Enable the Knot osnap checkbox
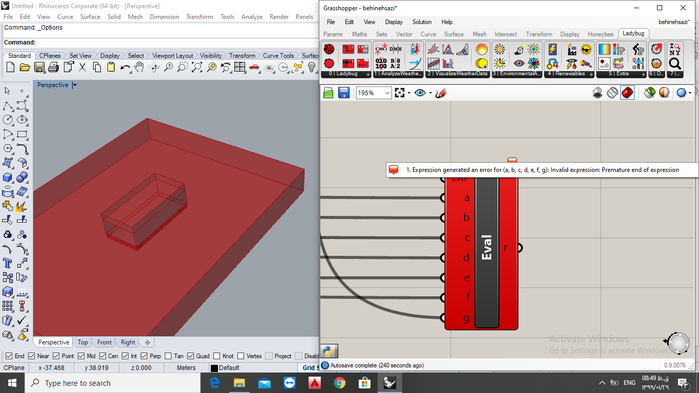This screenshot has height=393, width=699. pyautogui.click(x=217, y=356)
